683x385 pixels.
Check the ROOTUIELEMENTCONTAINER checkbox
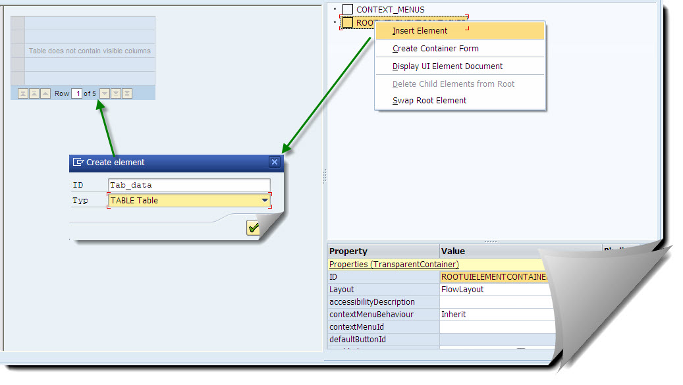pos(348,22)
